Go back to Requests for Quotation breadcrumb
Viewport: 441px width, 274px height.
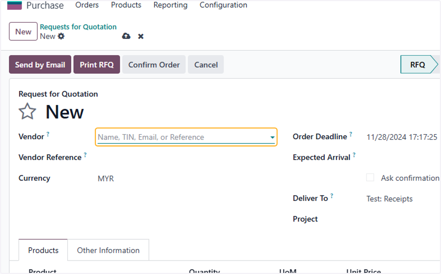[x=78, y=27]
